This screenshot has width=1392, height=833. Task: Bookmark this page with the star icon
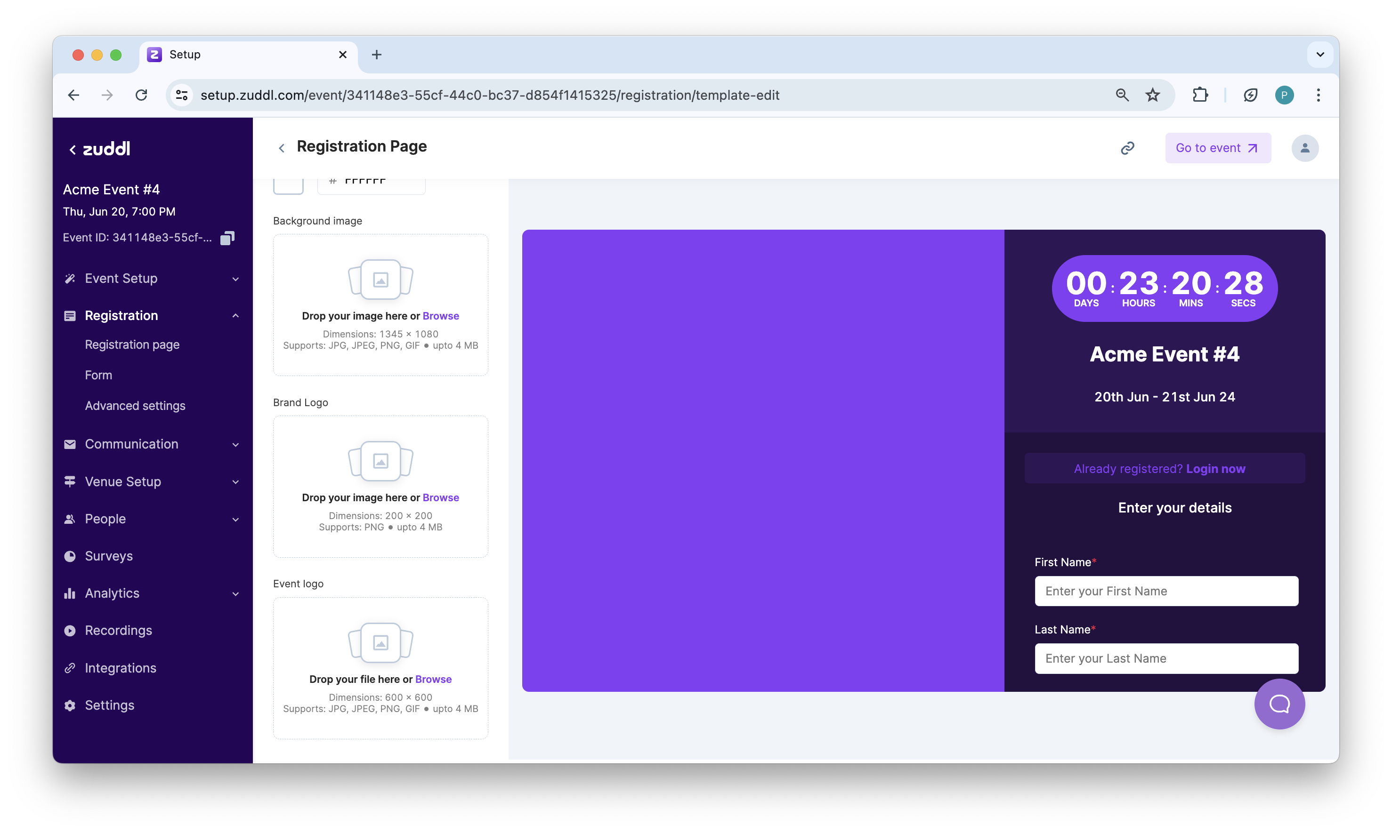1152,95
